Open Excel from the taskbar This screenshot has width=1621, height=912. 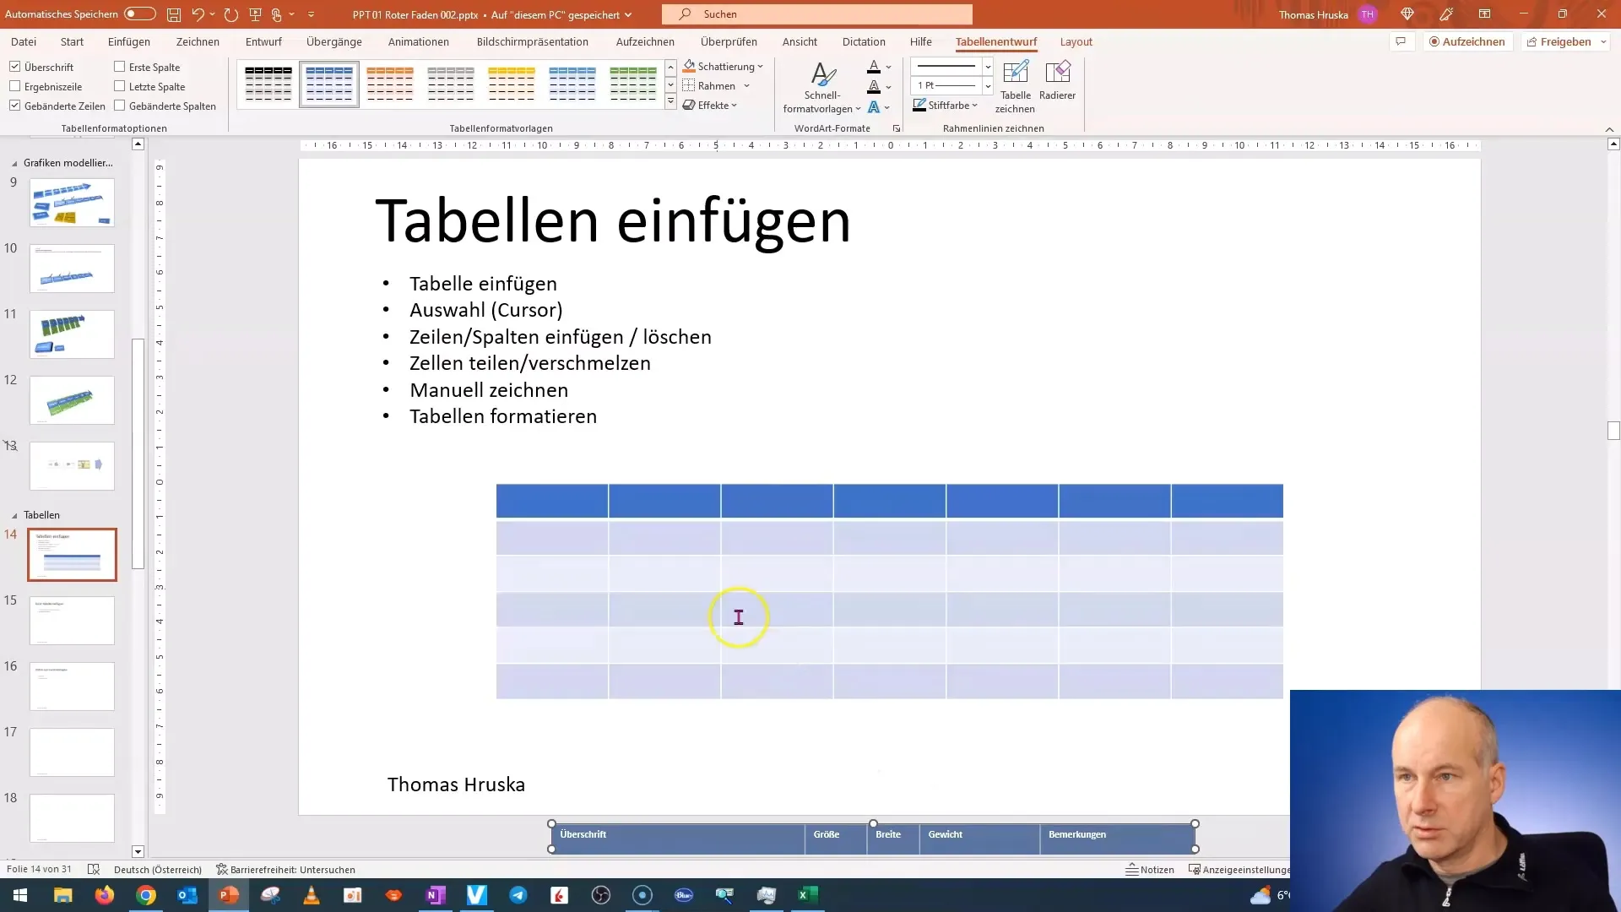808,895
